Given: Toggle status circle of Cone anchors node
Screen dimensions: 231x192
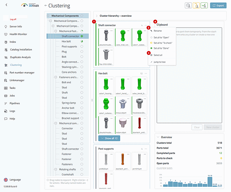Looking at the screenshot, I should (82, 72).
